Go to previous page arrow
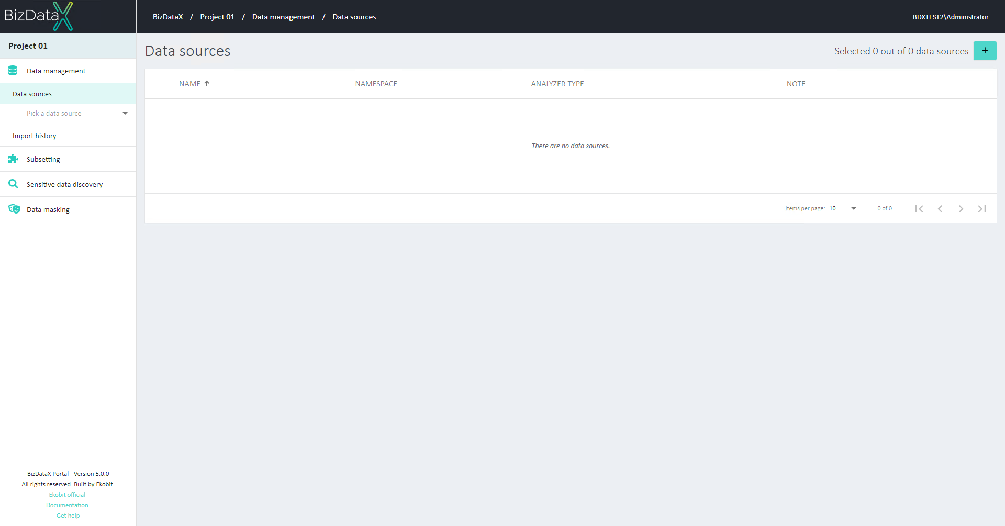The height and width of the screenshot is (526, 1005). [x=940, y=209]
